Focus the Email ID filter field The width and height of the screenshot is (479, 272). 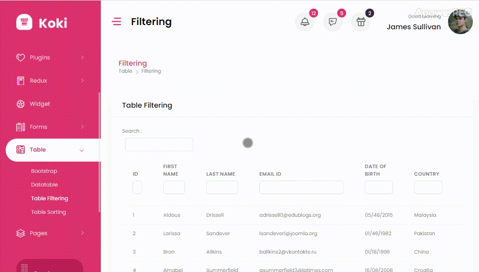point(301,187)
